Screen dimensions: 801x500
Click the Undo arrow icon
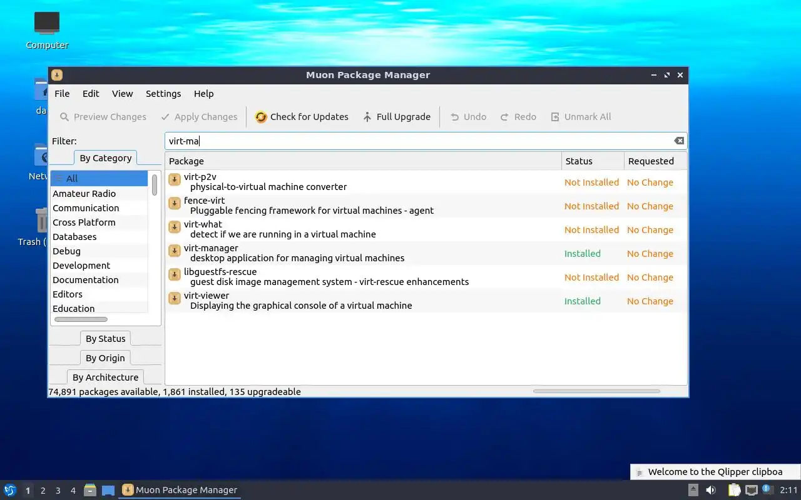pos(455,117)
